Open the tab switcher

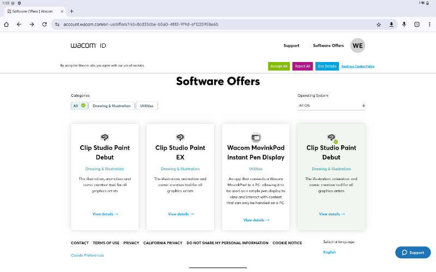point(417,24)
